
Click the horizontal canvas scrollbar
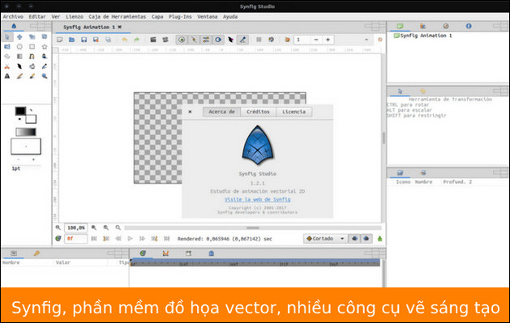pos(253,228)
